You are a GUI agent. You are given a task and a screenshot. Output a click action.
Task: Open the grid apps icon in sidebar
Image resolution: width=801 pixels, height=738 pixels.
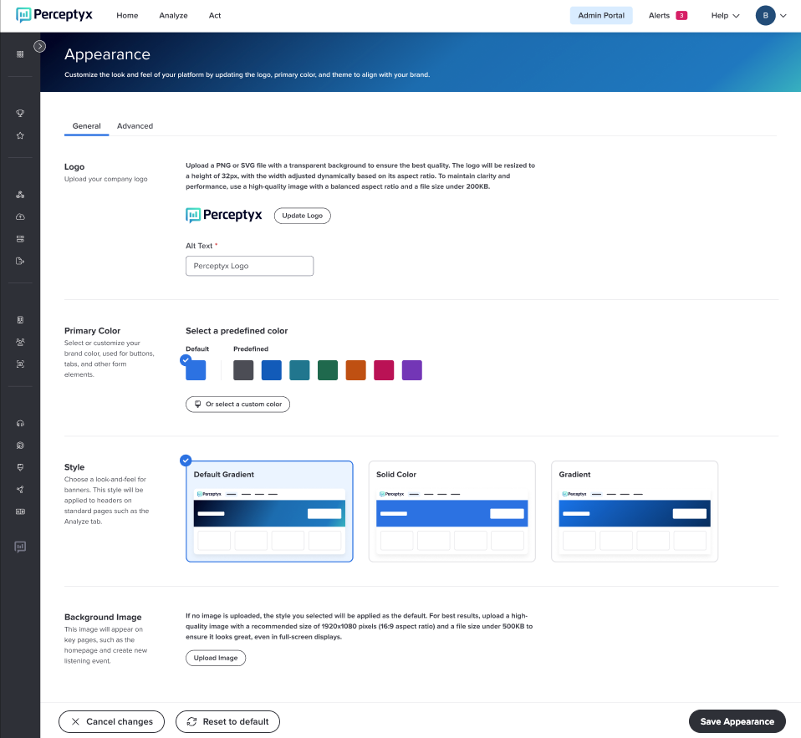[20, 54]
